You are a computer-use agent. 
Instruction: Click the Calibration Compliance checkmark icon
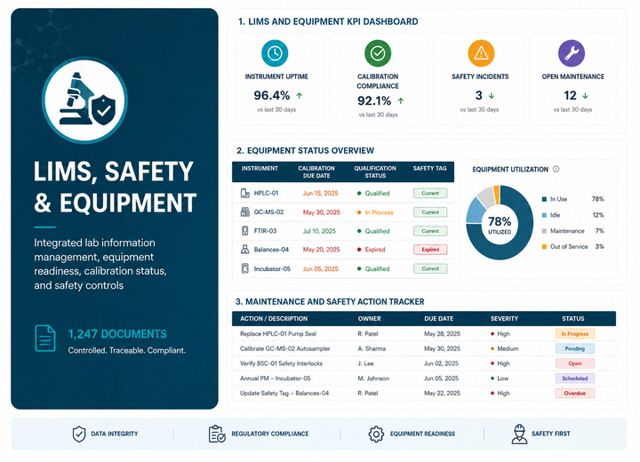pos(378,53)
